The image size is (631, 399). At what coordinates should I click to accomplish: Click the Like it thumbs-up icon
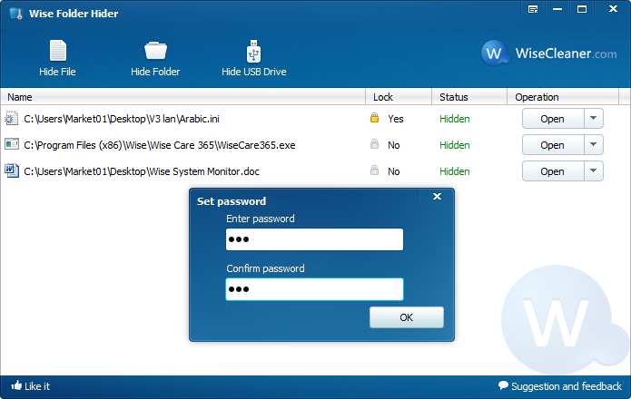16,385
